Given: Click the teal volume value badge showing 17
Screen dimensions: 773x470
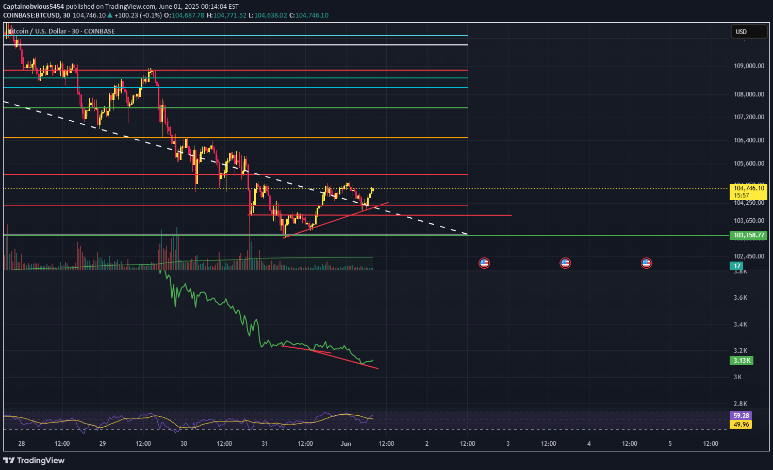Looking at the screenshot, I should (x=736, y=265).
